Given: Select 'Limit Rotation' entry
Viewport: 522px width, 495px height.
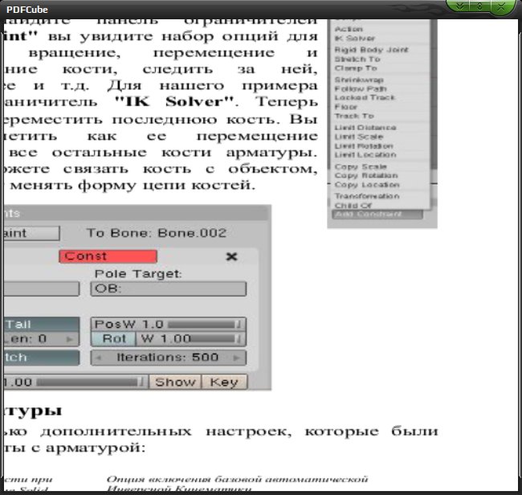Looking at the screenshot, I should pyautogui.click(x=364, y=146).
